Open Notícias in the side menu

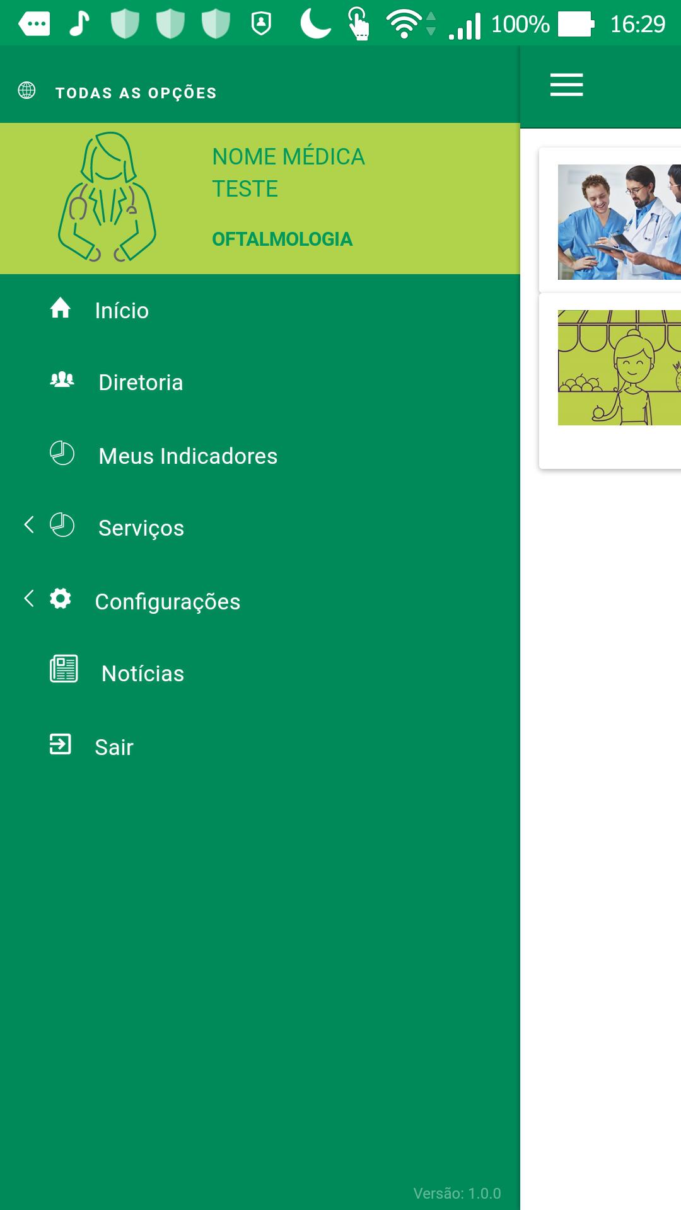point(260,673)
